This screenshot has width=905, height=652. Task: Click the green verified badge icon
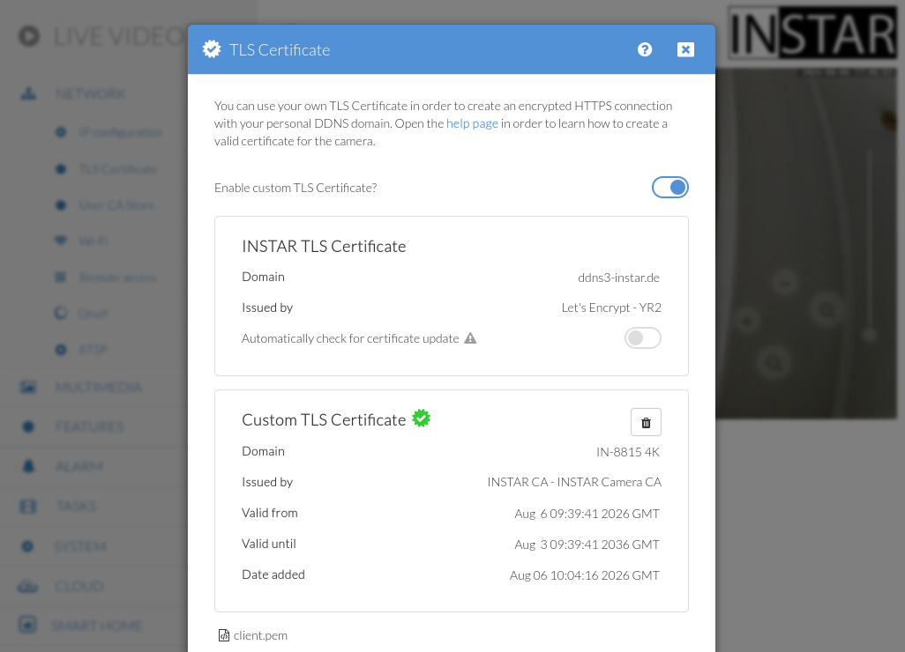click(422, 418)
